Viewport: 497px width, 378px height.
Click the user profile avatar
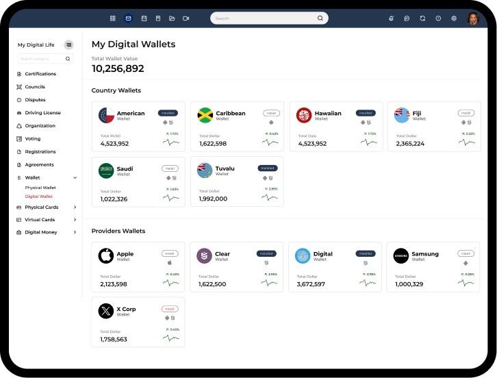click(x=473, y=18)
